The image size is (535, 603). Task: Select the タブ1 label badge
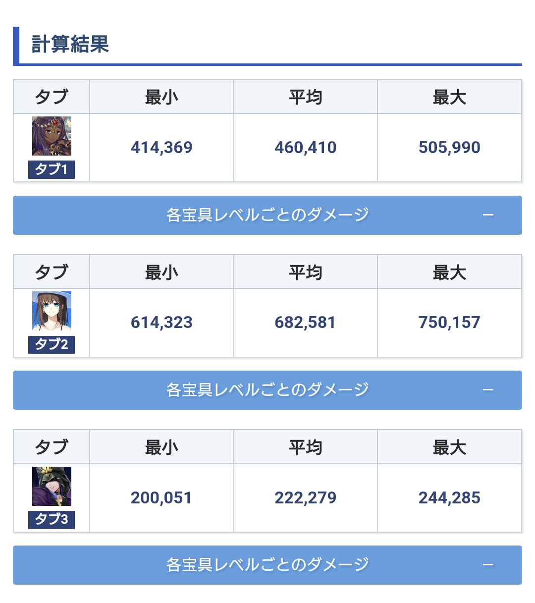52,169
